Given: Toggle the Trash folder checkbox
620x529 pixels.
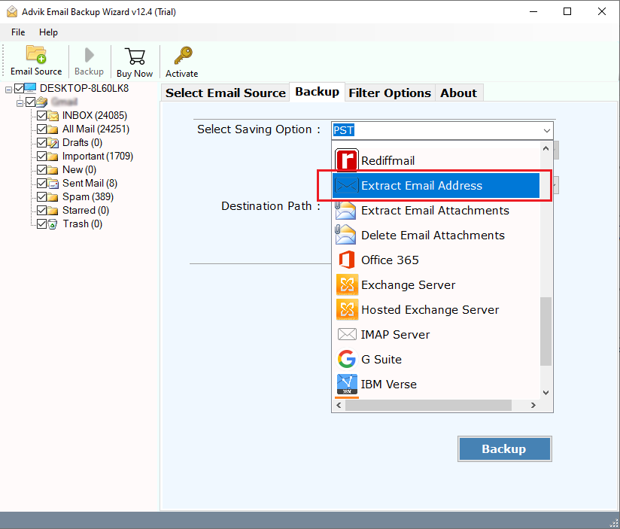Looking at the screenshot, I should [42, 224].
